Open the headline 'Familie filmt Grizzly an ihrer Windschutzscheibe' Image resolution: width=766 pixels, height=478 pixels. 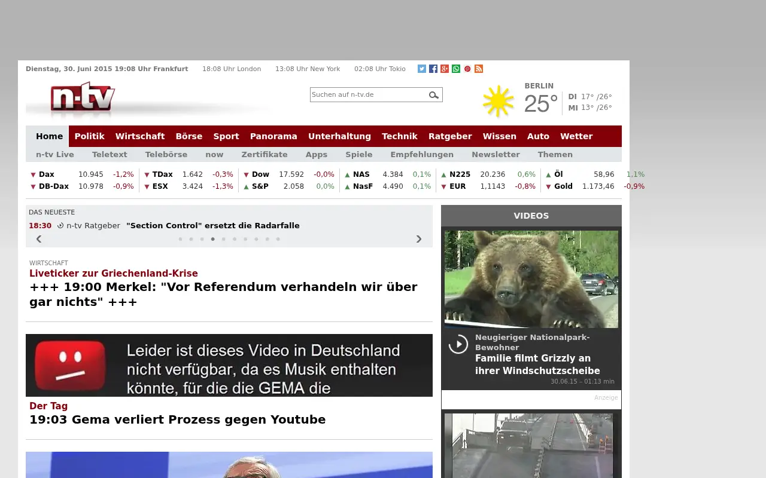pos(537,364)
